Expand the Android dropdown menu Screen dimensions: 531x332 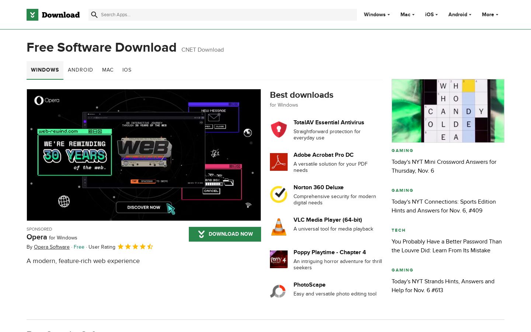point(460,15)
